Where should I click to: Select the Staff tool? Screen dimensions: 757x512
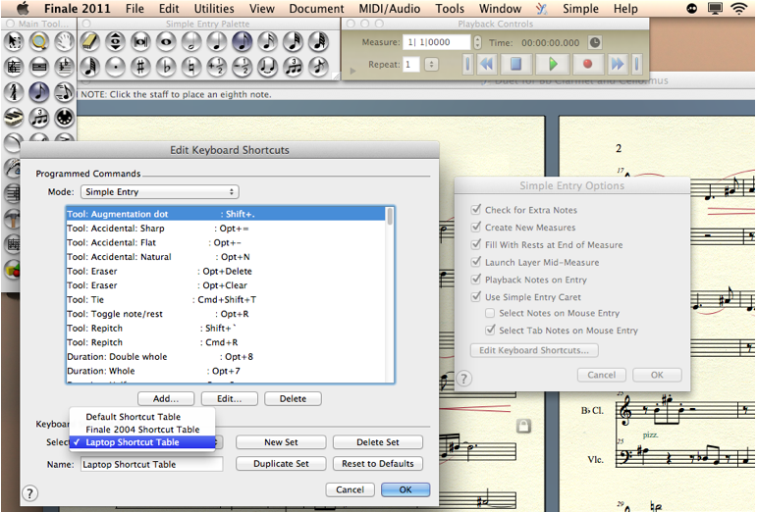[x=14, y=67]
